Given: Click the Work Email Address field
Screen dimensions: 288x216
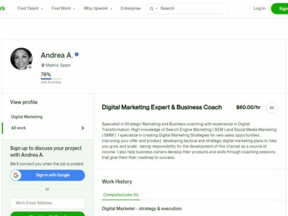Looking at the screenshot, I should coord(47,203).
